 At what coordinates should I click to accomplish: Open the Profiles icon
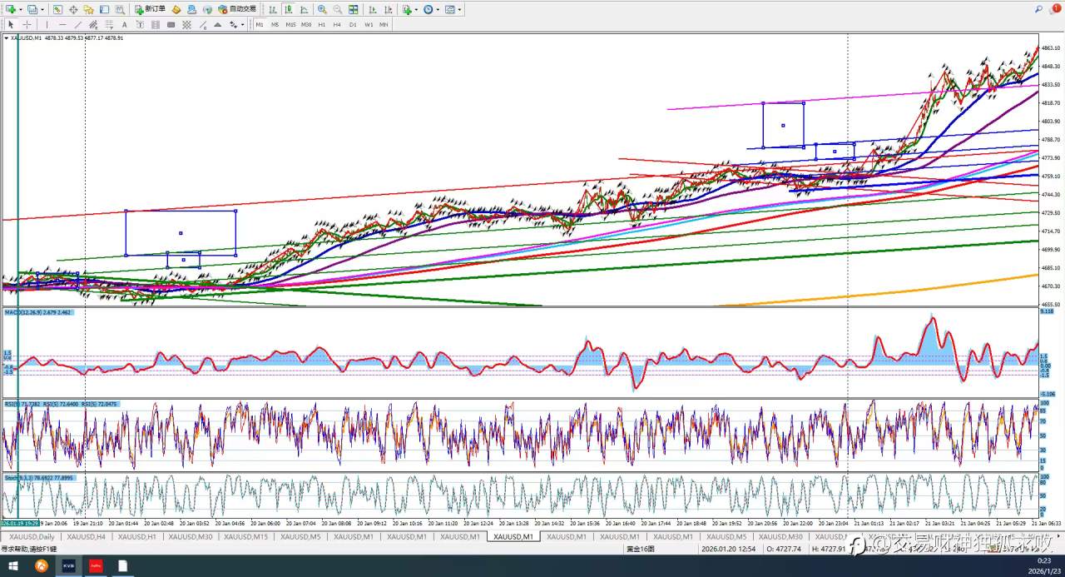click(x=32, y=9)
